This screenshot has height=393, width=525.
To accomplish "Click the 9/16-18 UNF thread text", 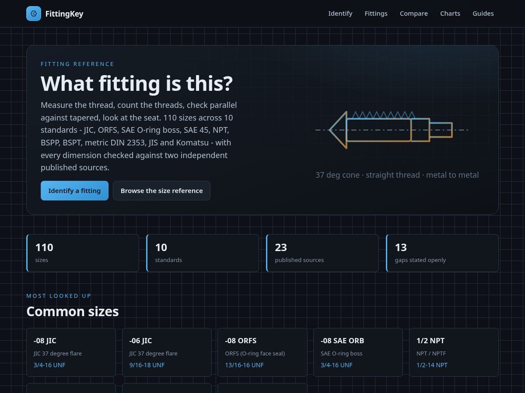I will (x=147, y=365).
